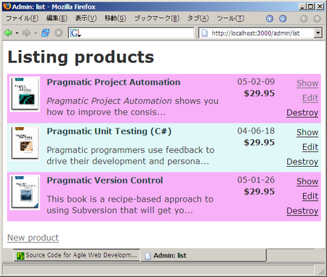Viewport: 327px width, 277px height.
Task: Click the $29.95 price under 05-02-09
Action: [259, 94]
